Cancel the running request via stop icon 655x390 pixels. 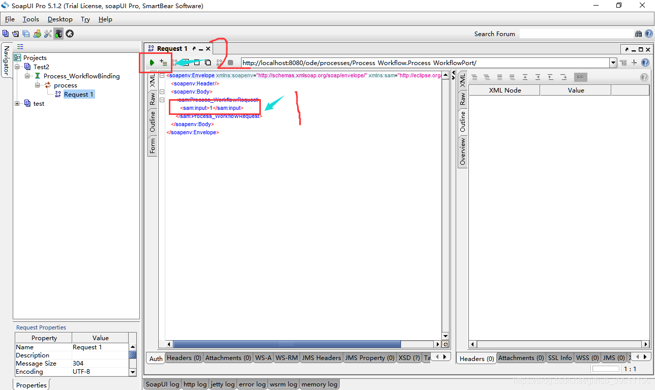(x=230, y=63)
